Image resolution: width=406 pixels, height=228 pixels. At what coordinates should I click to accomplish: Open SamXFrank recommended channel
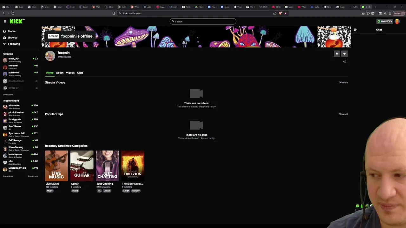[x=20, y=128]
